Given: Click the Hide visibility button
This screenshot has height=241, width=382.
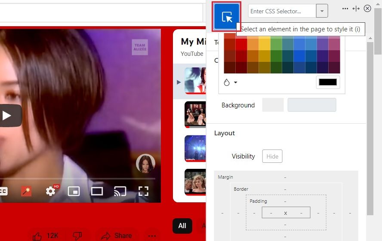Looking at the screenshot, I should coord(272,156).
